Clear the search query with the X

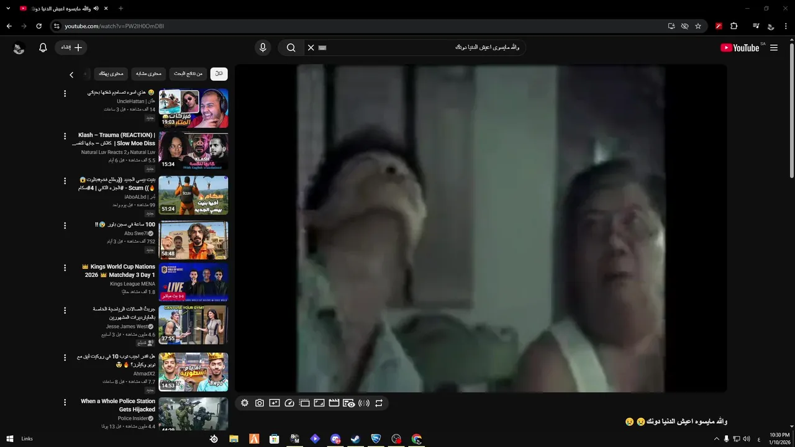tap(311, 48)
